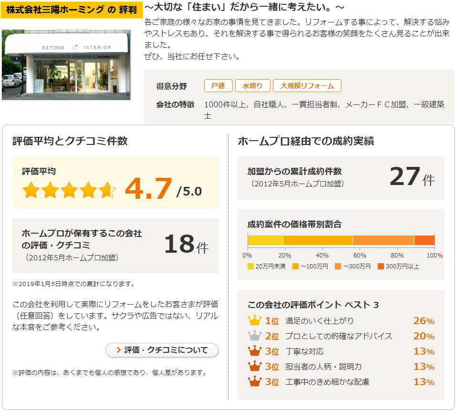The width and height of the screenshot is (456, 411).
Task: Click the ～100万円 legend swatch
Action: point(295,266)
